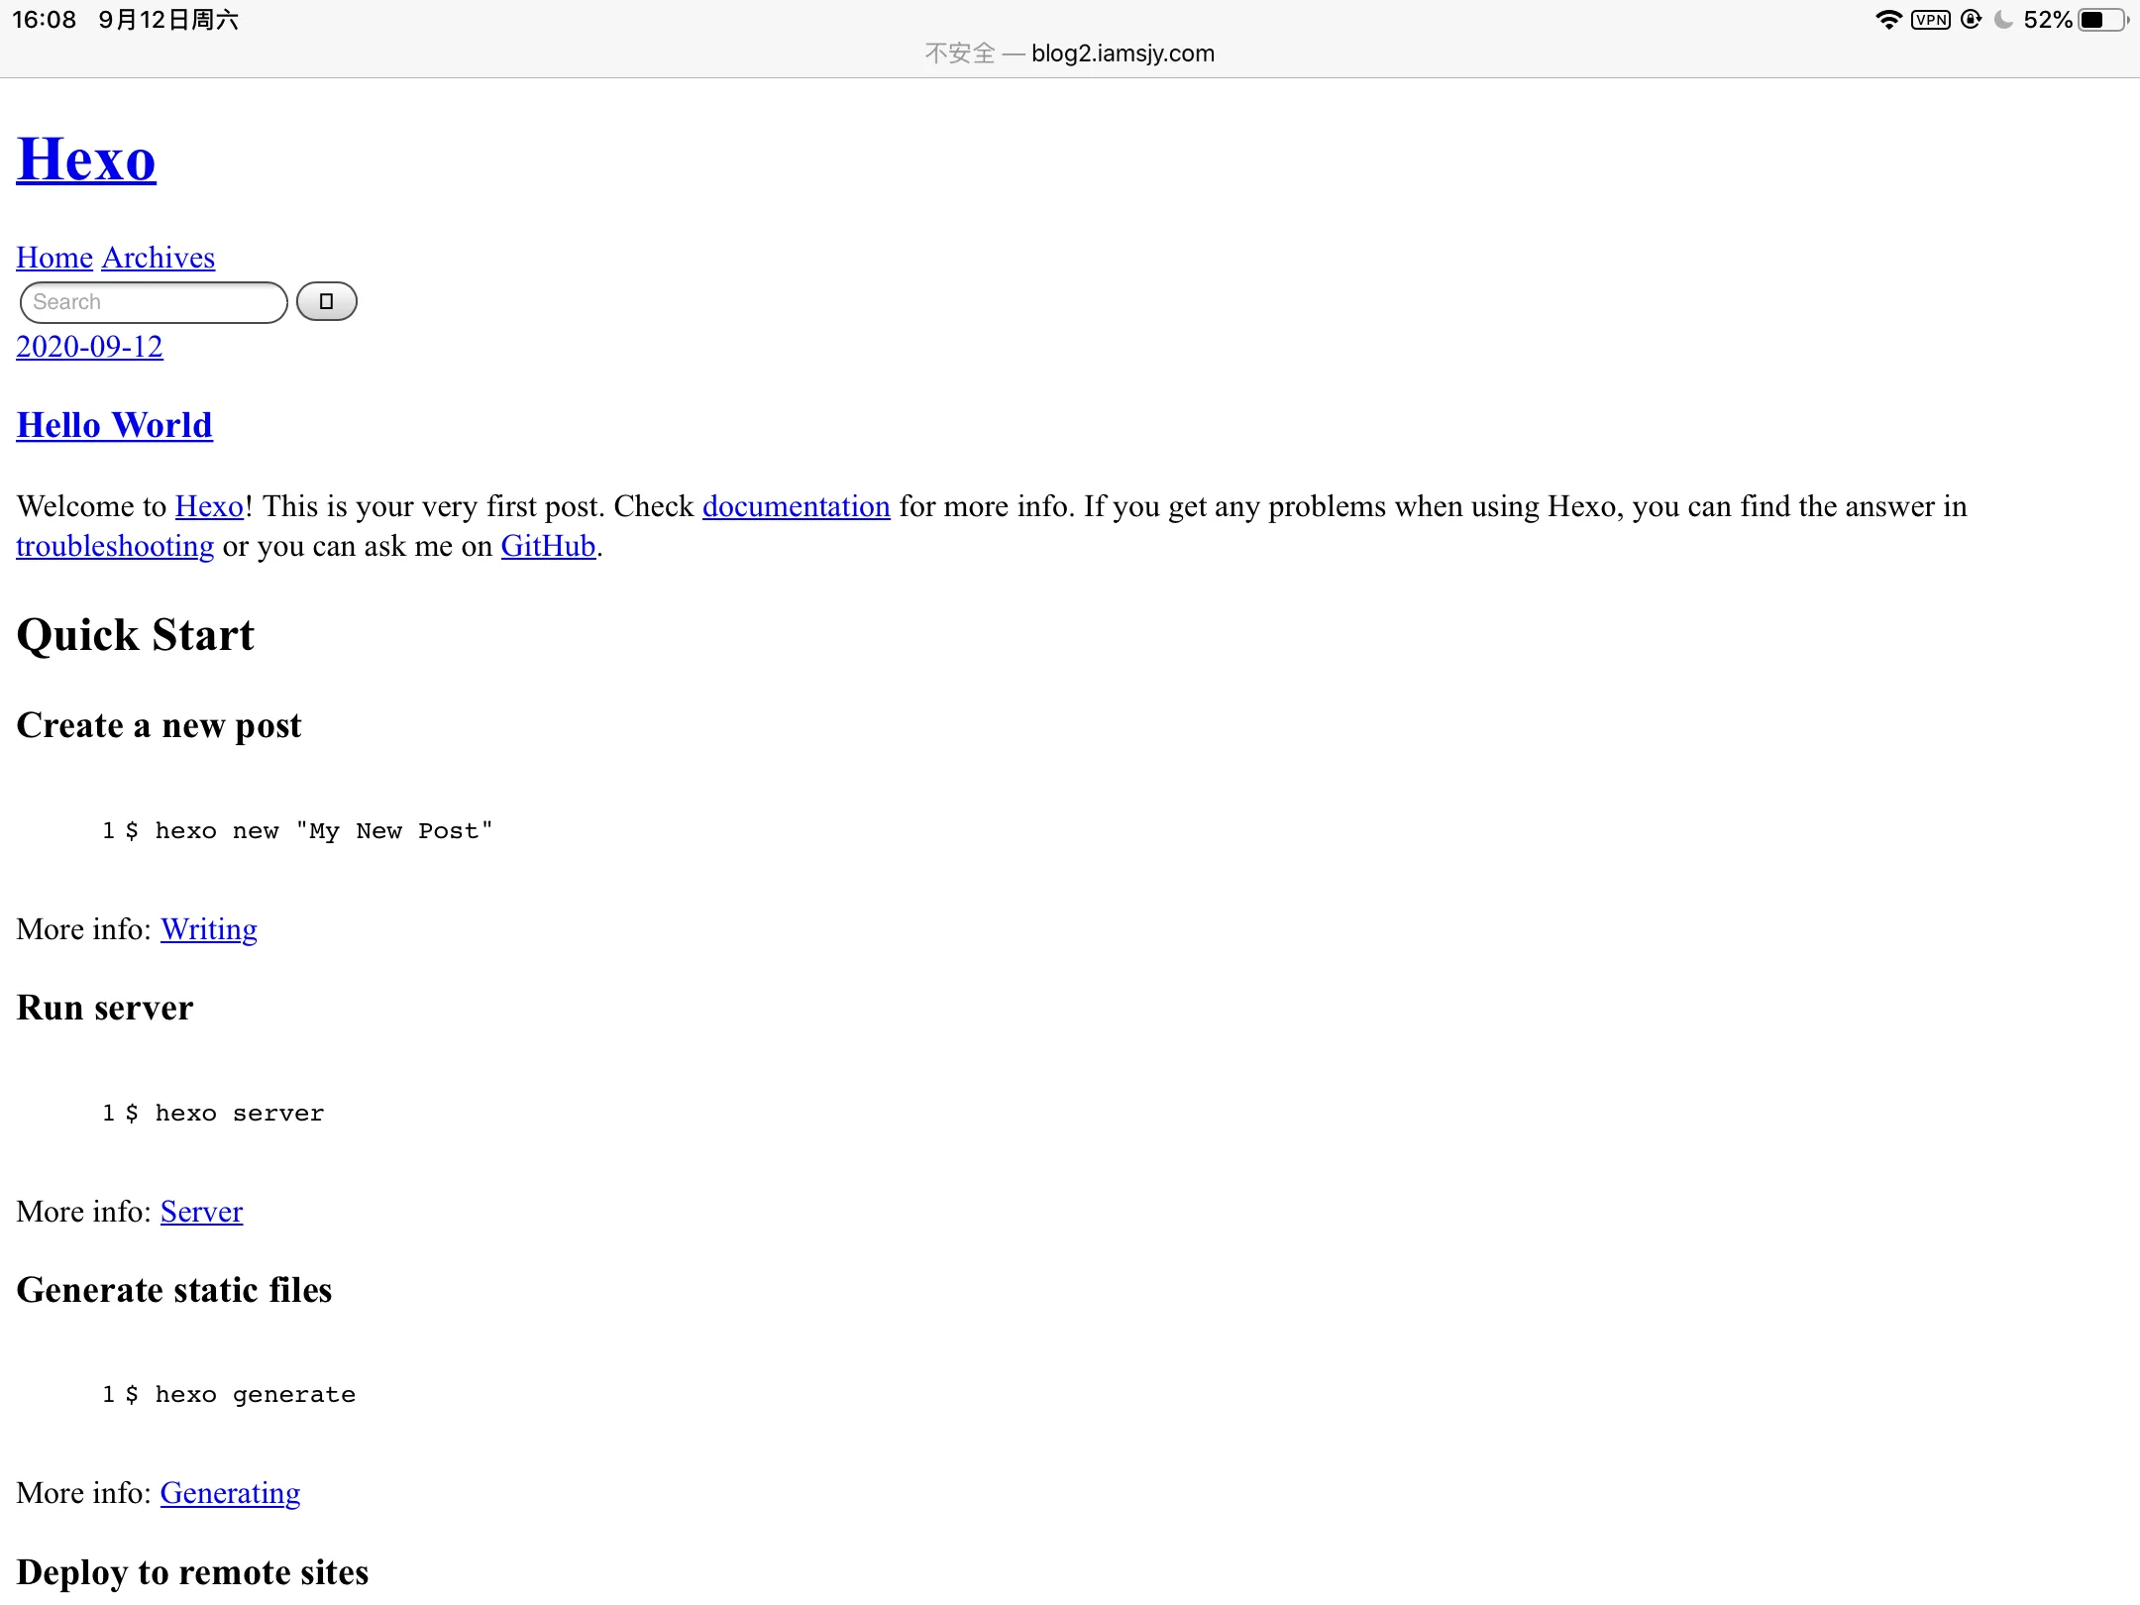Tap the battery indicator icon
The height and width of the screenshot is (1605, 2140).
coord(2103,20)
